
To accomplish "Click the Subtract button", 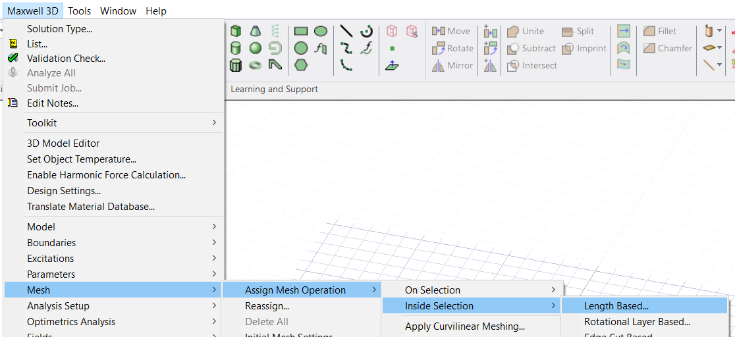I will point(531,48).
